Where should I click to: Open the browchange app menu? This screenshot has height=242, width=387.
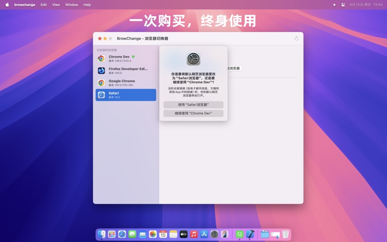tap(25, 5)
